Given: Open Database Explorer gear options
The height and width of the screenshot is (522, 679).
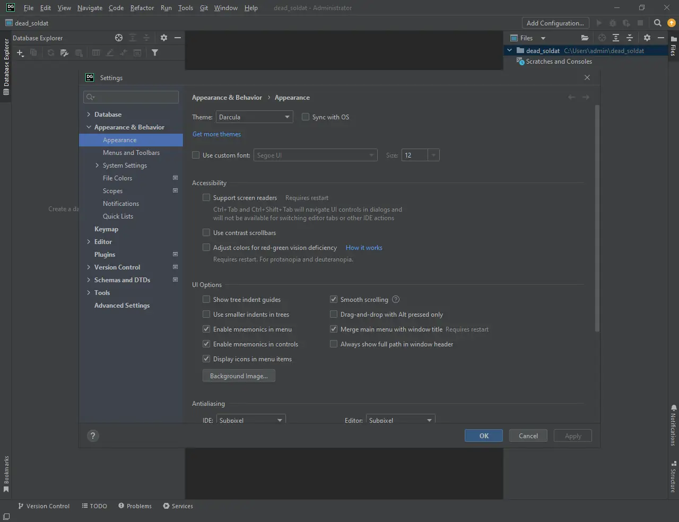Looking at the screenshot, I should click(x=164, y=38).
